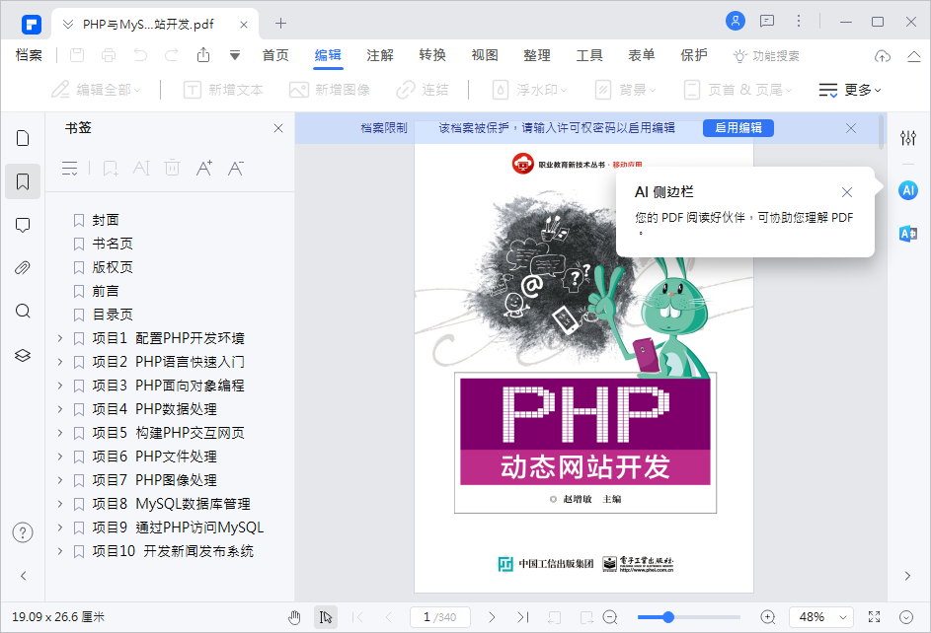Open the page thumbnails panel icon
Screen dimensions: 931x633
click(x=23, y=138)
